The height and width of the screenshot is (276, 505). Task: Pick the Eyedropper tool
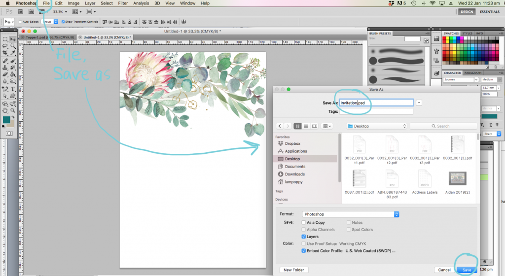click(12, 53)
